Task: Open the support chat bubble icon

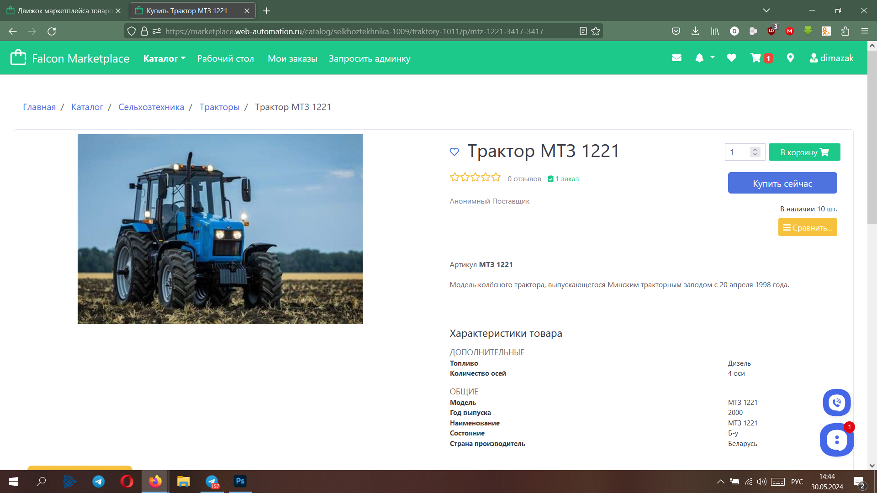Action: pyautogui.click(x=836, y=440)
